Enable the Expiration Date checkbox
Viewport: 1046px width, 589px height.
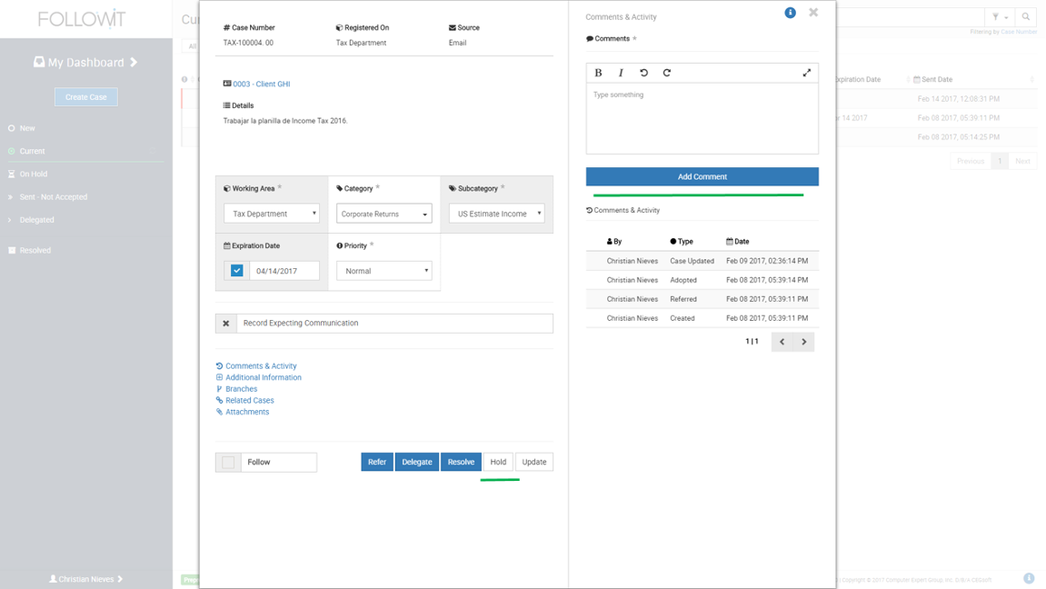235,270
